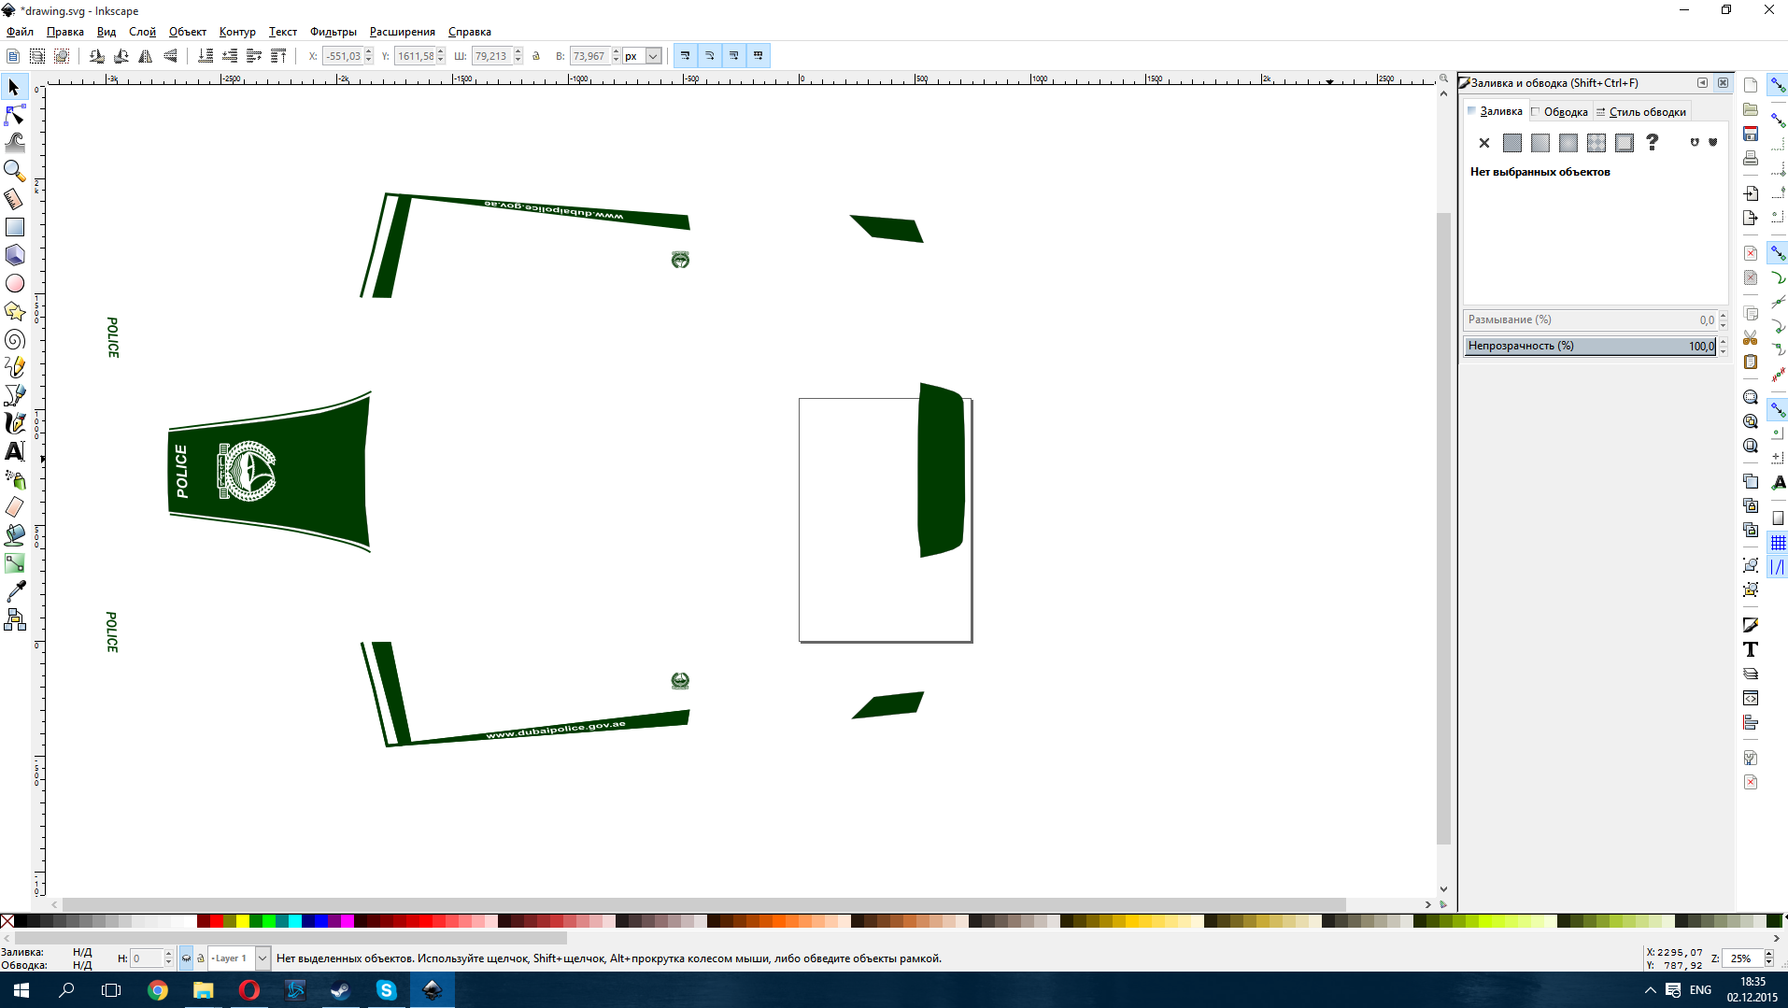Click the Save document icon
This screenshot has height=1008, width=1788.
click(x=1751, y=134)
